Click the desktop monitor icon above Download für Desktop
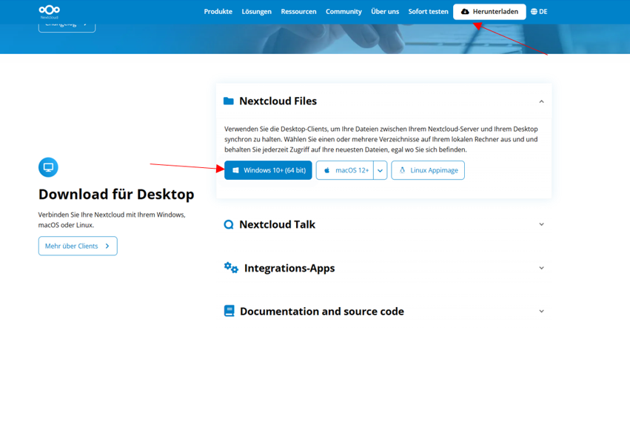The image size is (630, 447). [x=48, y=167]
